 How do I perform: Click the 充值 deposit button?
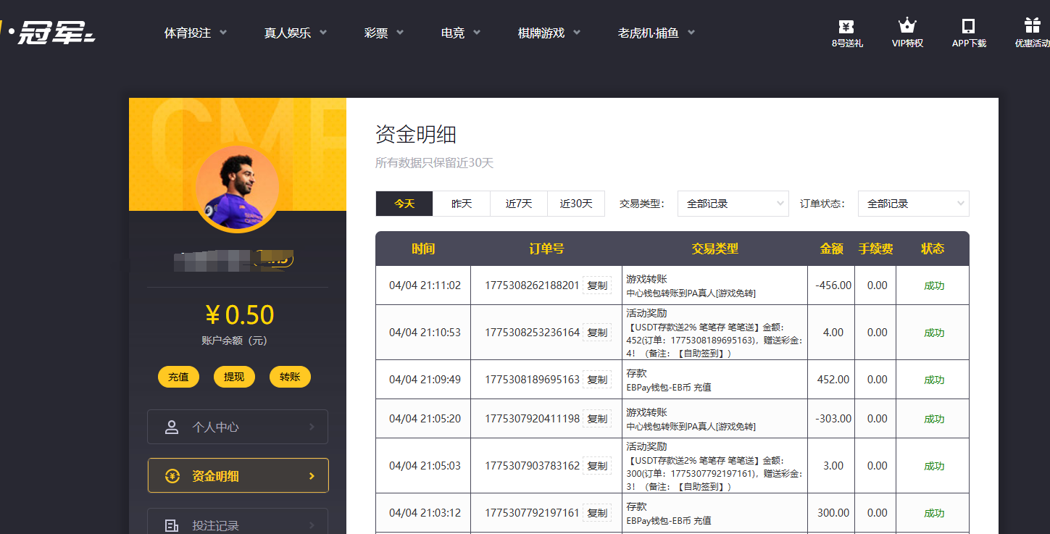coord(178,377)
